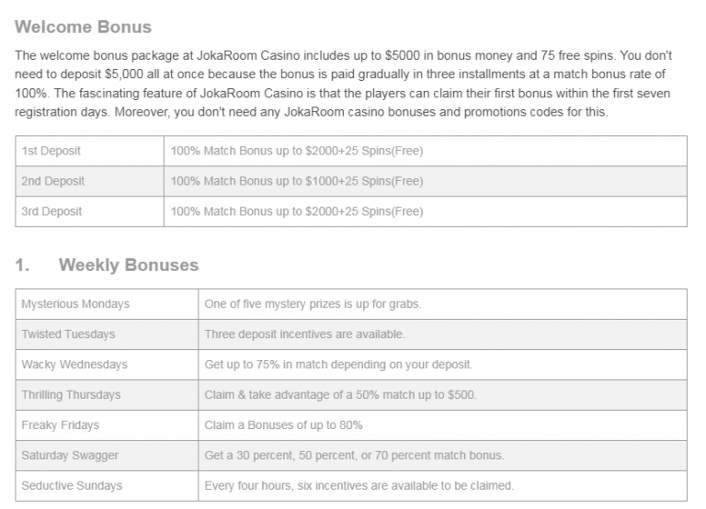Select the 2nd Deposit row label
Image resolution: width=706 pixels, height=509 pixels.
click(x=52, y=181)
